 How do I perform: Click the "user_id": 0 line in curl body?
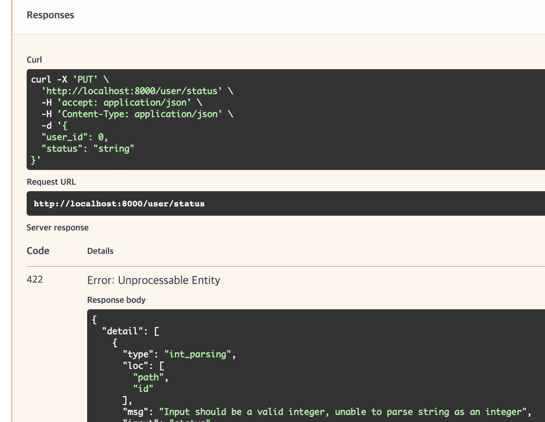pyautogui.click(x=75, y=137)
